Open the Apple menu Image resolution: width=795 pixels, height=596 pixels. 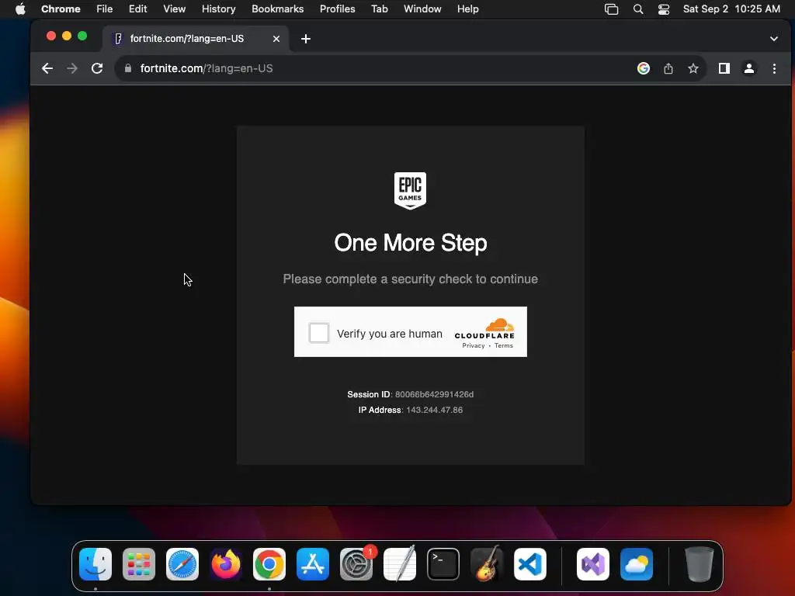20,9
